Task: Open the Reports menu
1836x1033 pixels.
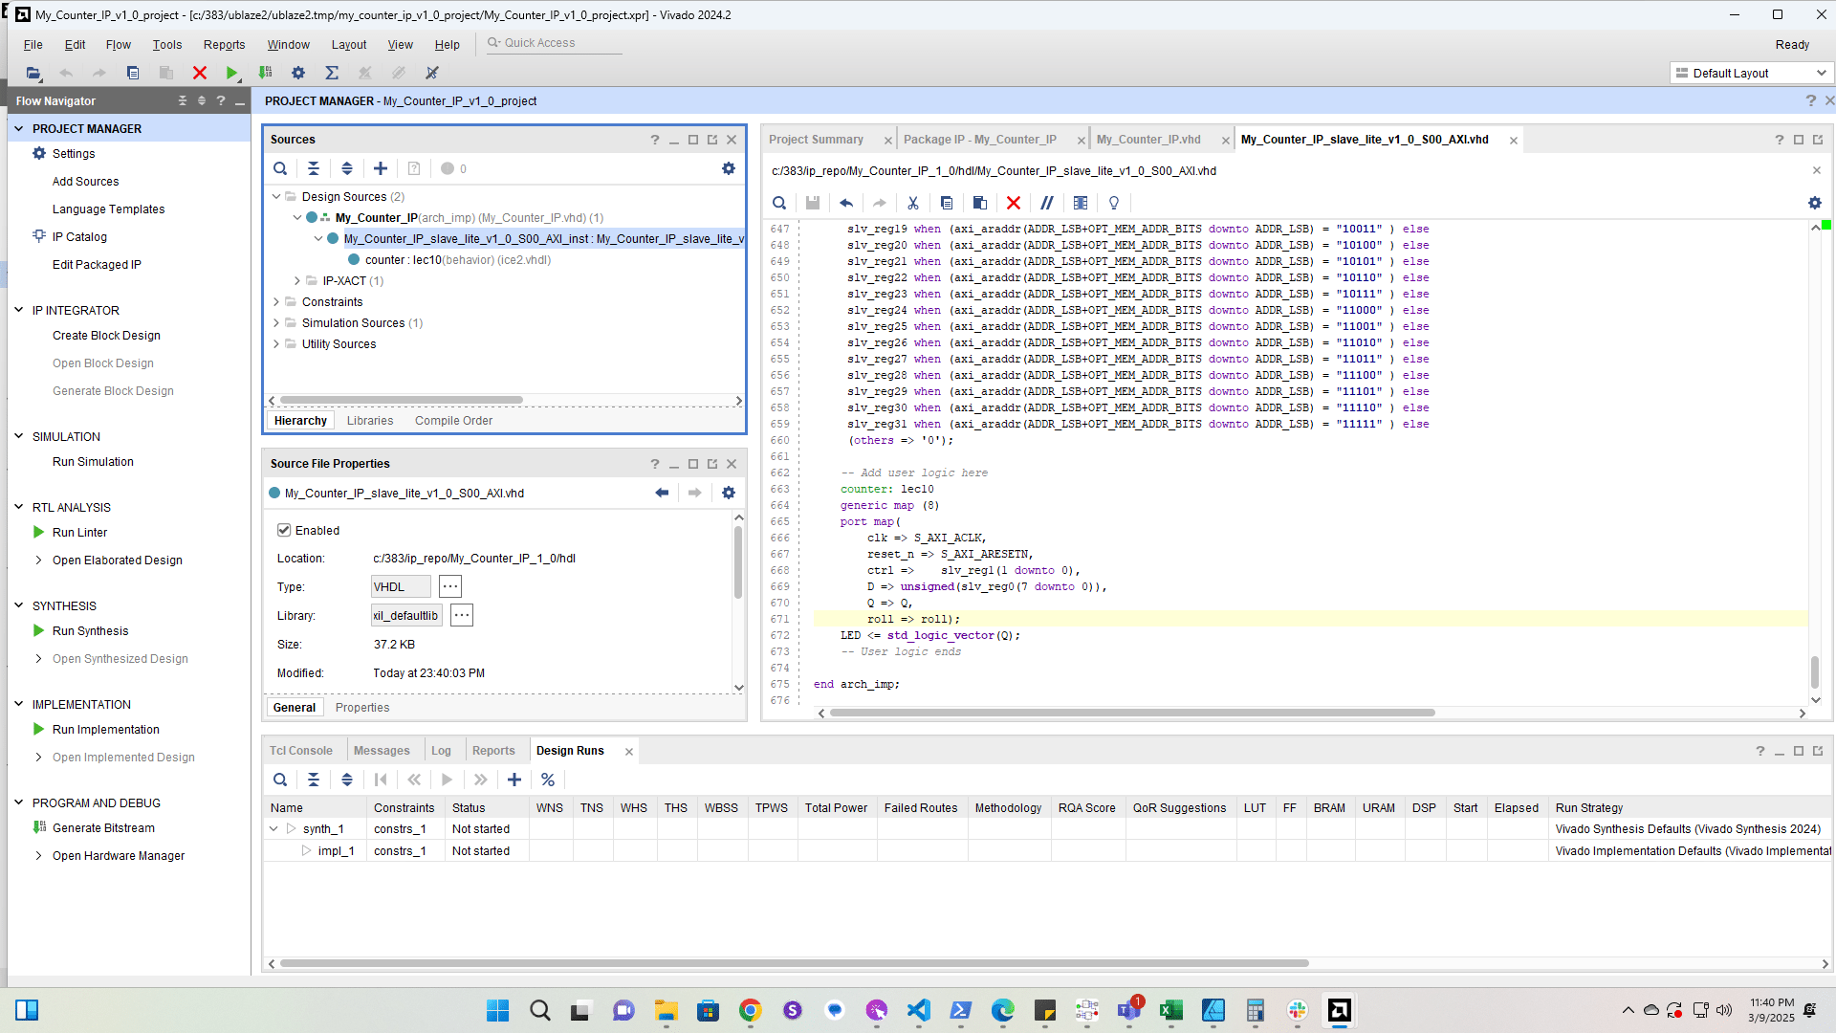Action: tap(224, 45)
